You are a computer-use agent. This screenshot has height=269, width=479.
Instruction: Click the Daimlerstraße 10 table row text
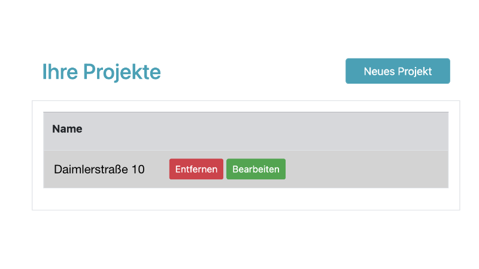99,169
